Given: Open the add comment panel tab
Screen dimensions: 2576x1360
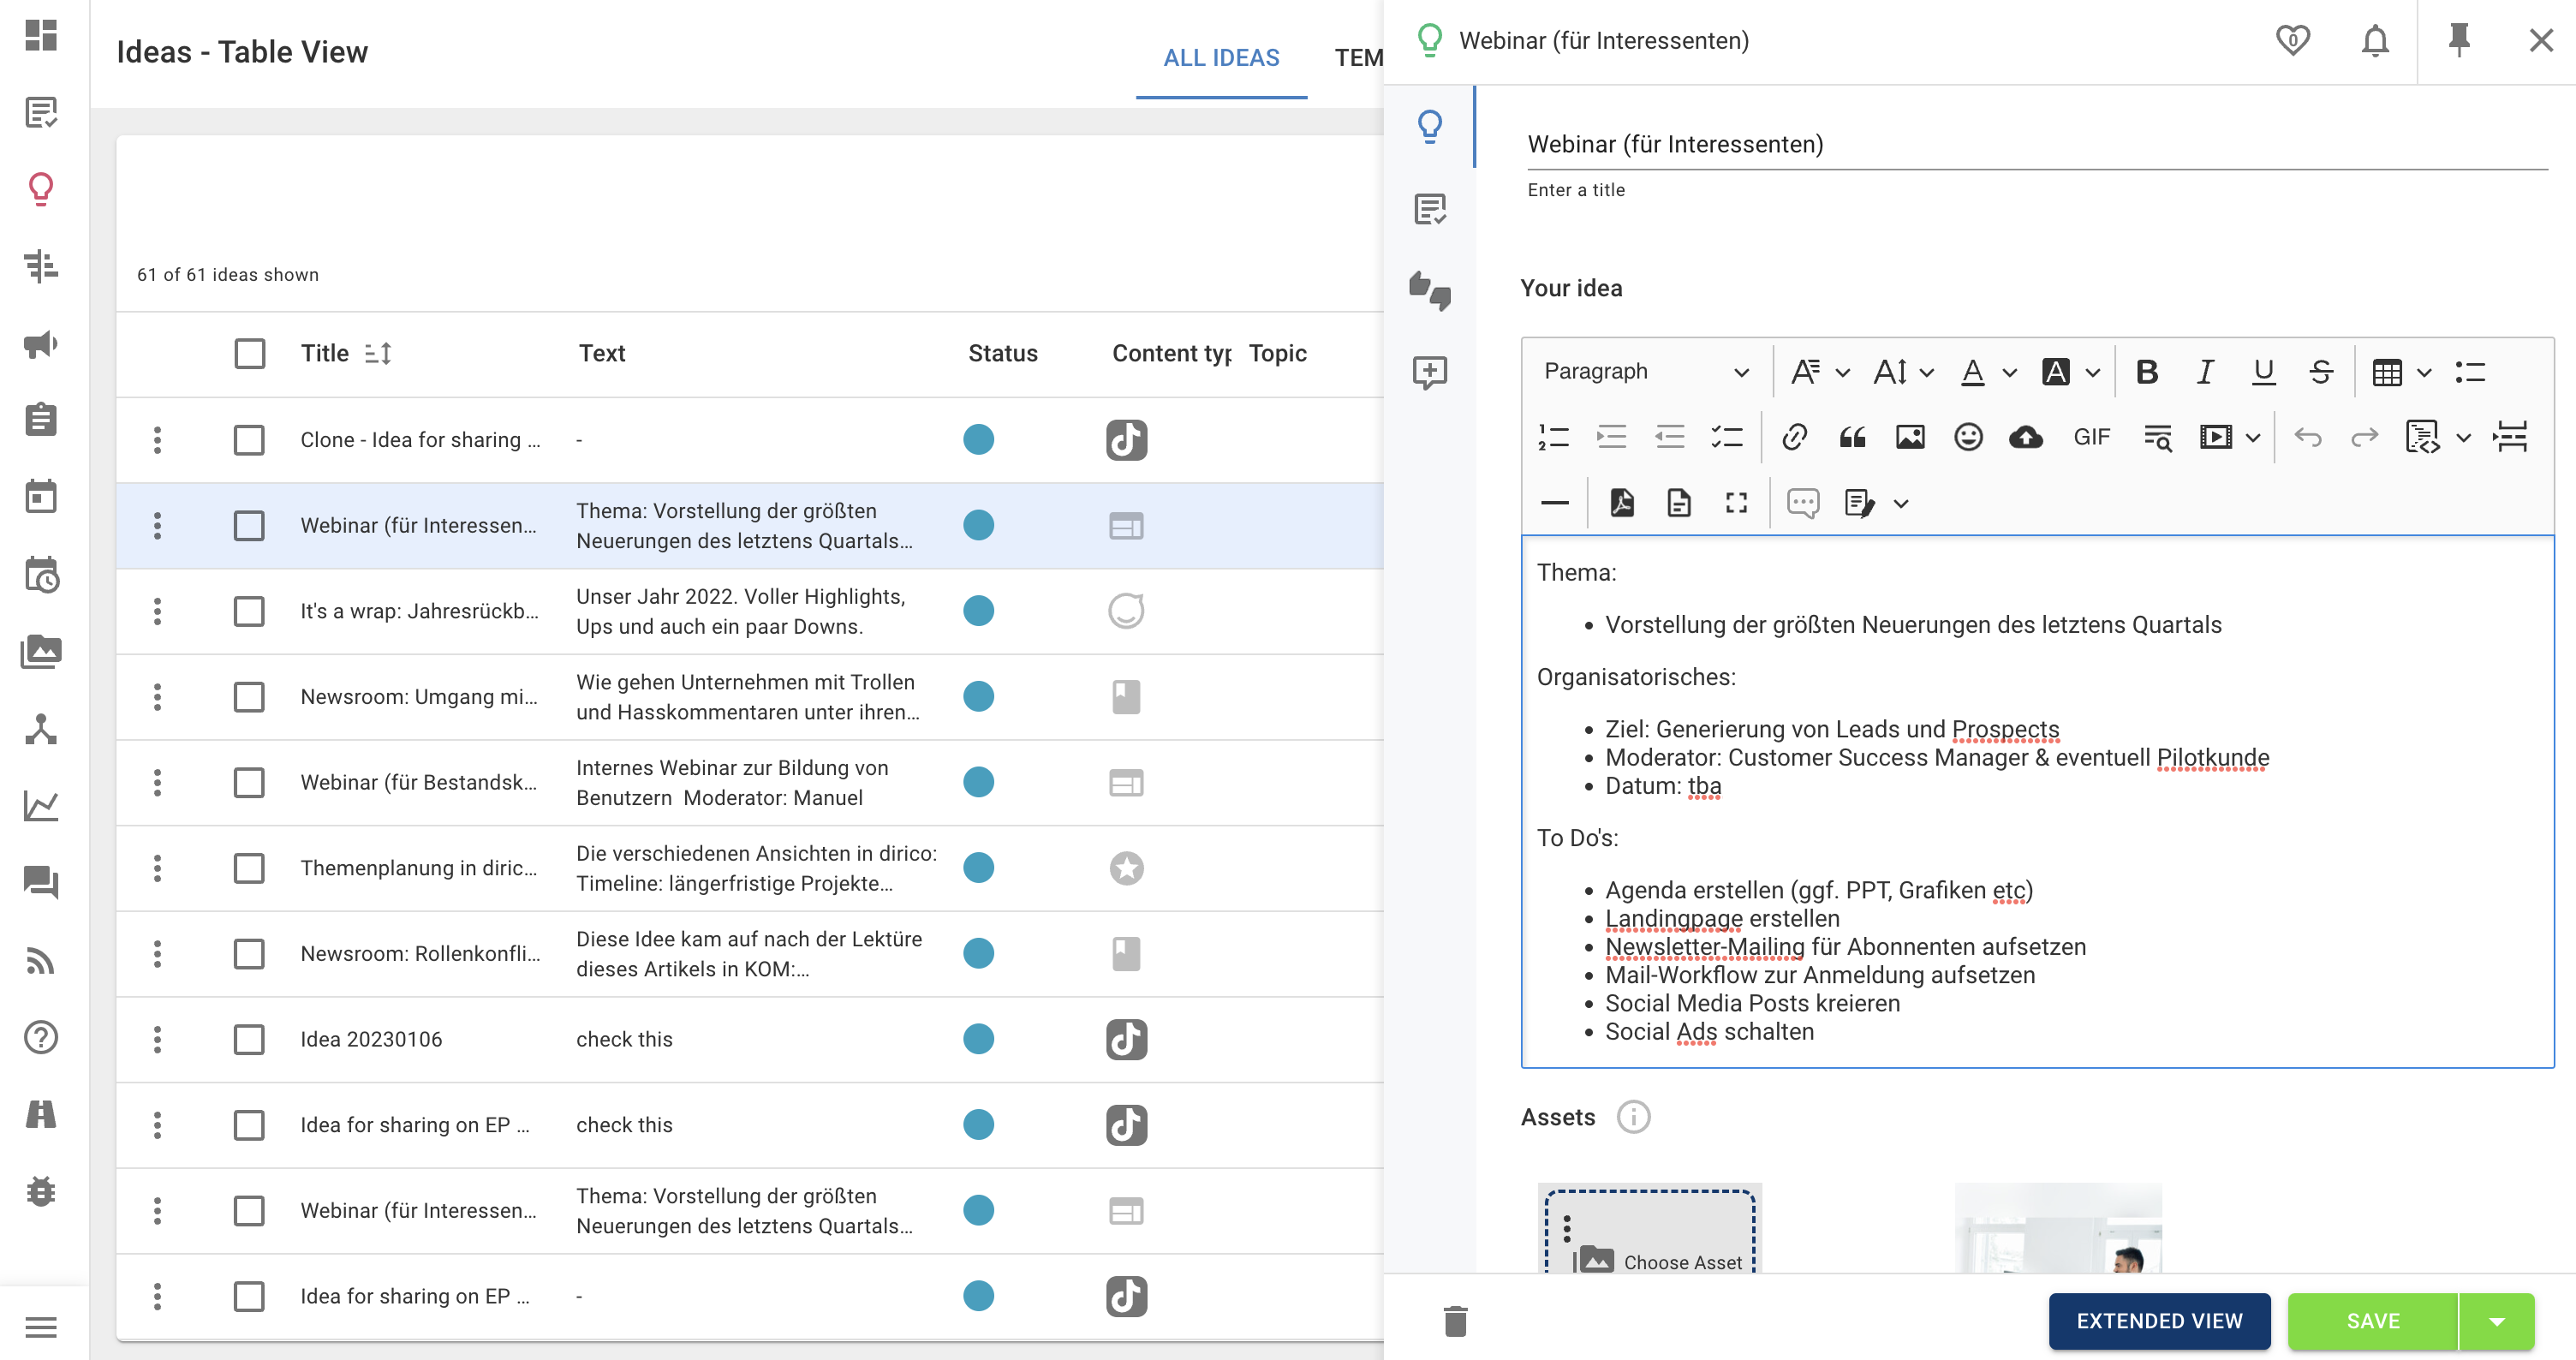Looking at the screenshot, I should click(x=1430, y=372).
